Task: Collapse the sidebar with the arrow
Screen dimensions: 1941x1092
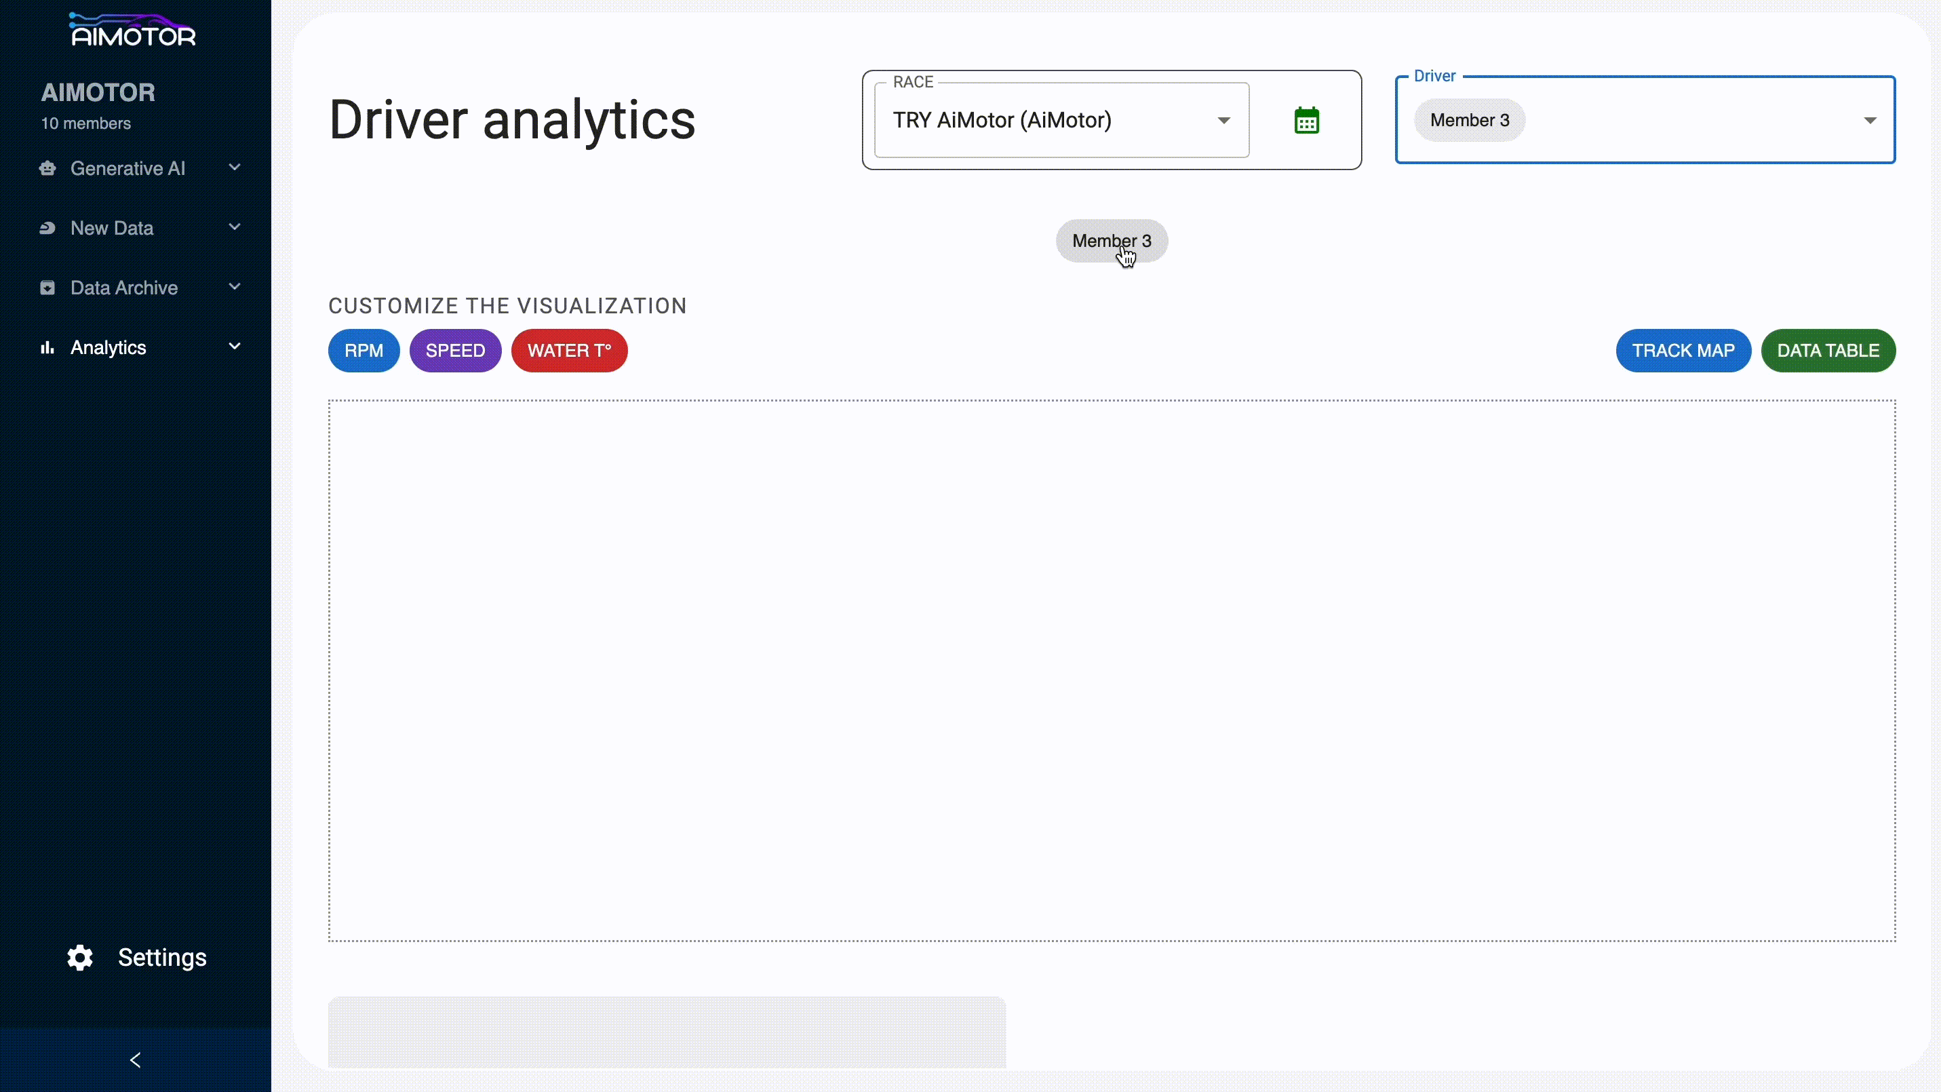Action: [136, 1060]
